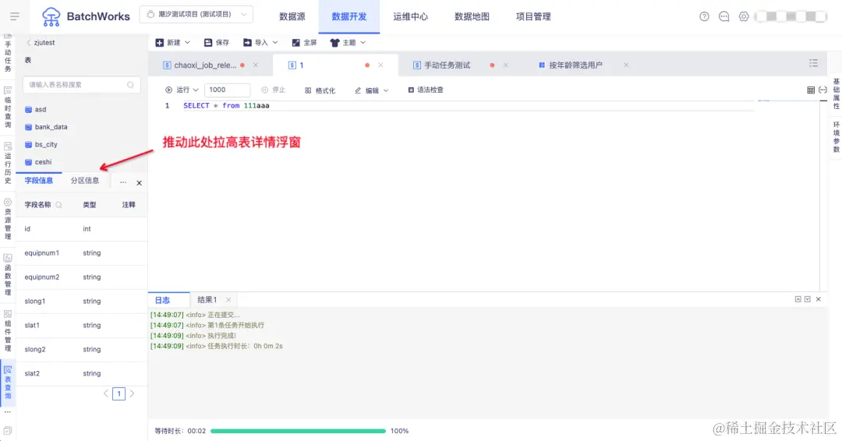
Task: Close the chaoxi_job_rele... tab
Action: 256,65
